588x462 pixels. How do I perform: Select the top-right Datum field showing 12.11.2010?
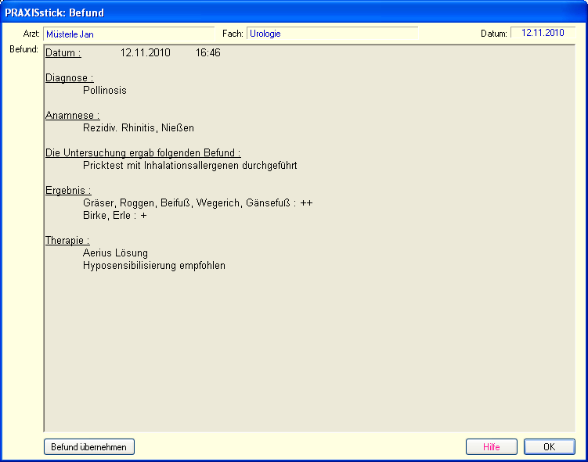click(543, 33)
